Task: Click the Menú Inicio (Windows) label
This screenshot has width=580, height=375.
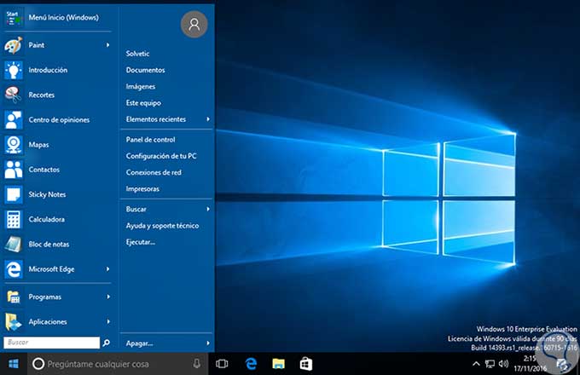Action: pyautogui.click(x=64, y=17)
